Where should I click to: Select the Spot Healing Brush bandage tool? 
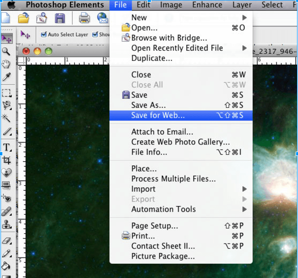click(x=7, y=211)
